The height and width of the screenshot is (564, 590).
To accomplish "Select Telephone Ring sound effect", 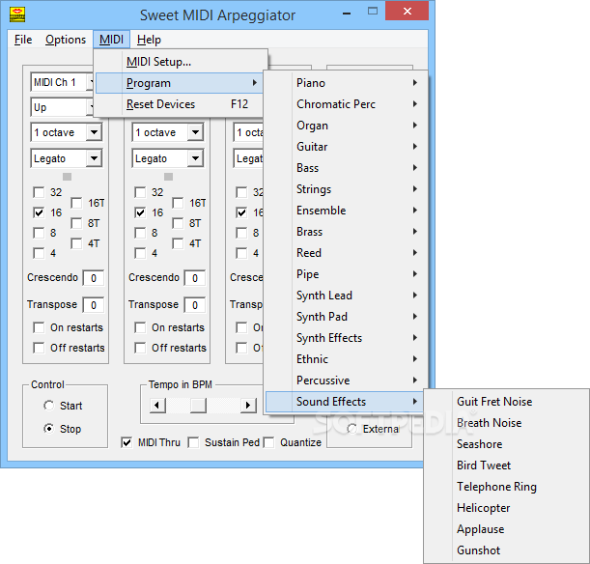I will (x=506, y=487).
